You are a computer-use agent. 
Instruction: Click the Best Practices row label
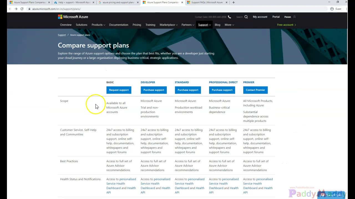tap(69, 161)
